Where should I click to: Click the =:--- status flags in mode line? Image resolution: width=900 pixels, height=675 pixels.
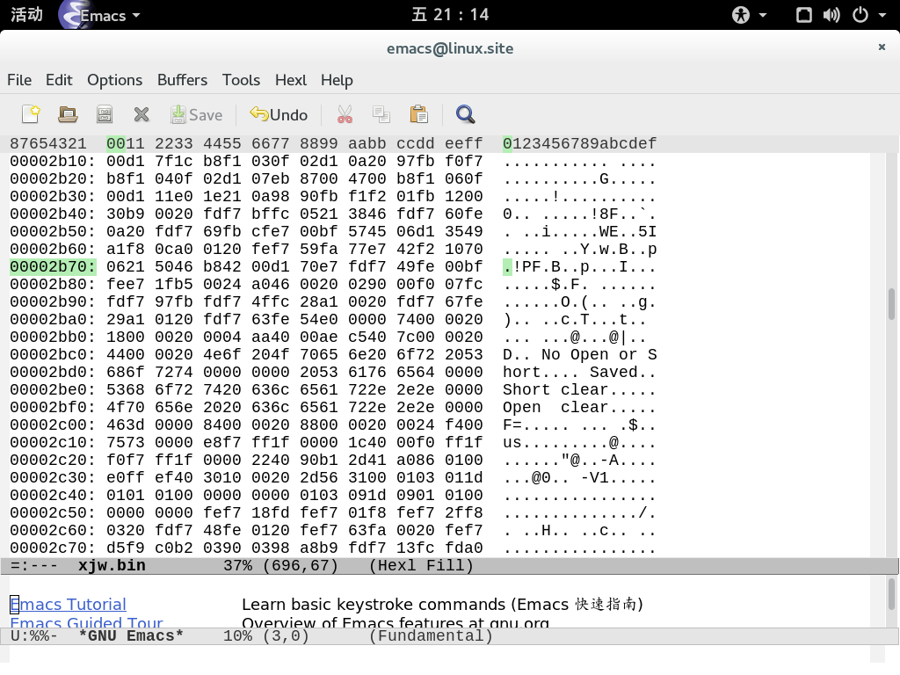click(34, 566)
